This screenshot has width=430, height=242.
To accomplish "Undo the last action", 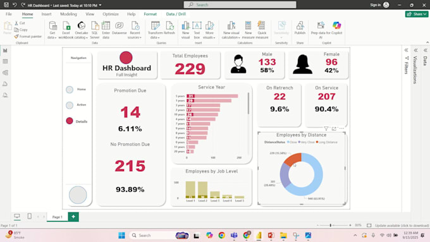I will tap(15, 5).
